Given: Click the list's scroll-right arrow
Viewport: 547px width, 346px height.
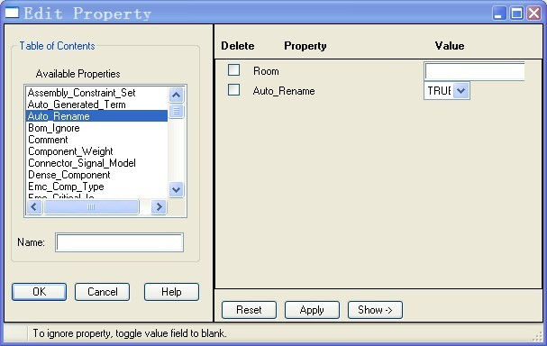Looking at the screenshot, I should point(160,207).
